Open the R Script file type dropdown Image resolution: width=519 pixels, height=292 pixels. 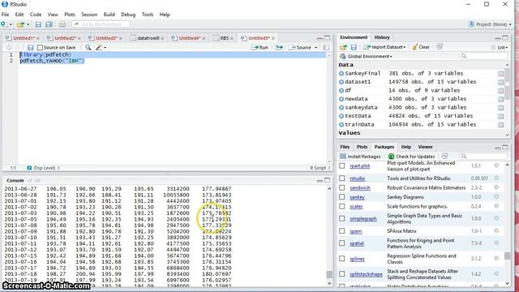coord(320,168)
